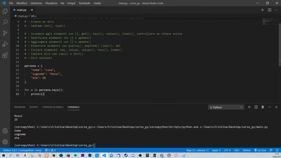Open the Selezione menu
This screenshot has width=281, height=158.
pyautogui.click(x=36, y=3)
